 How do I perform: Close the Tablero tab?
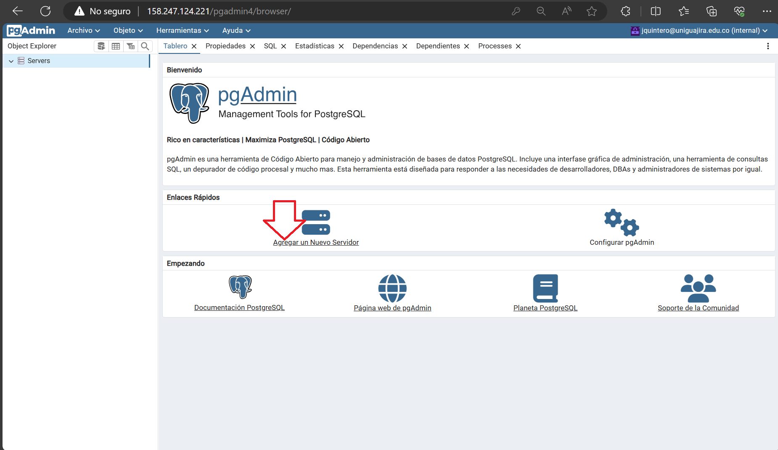(194, 46)
